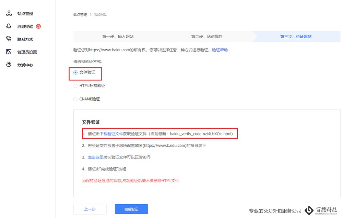343x218 pixels.
Task: Click the blue 完成验证 button
Action: coord(131,209)
